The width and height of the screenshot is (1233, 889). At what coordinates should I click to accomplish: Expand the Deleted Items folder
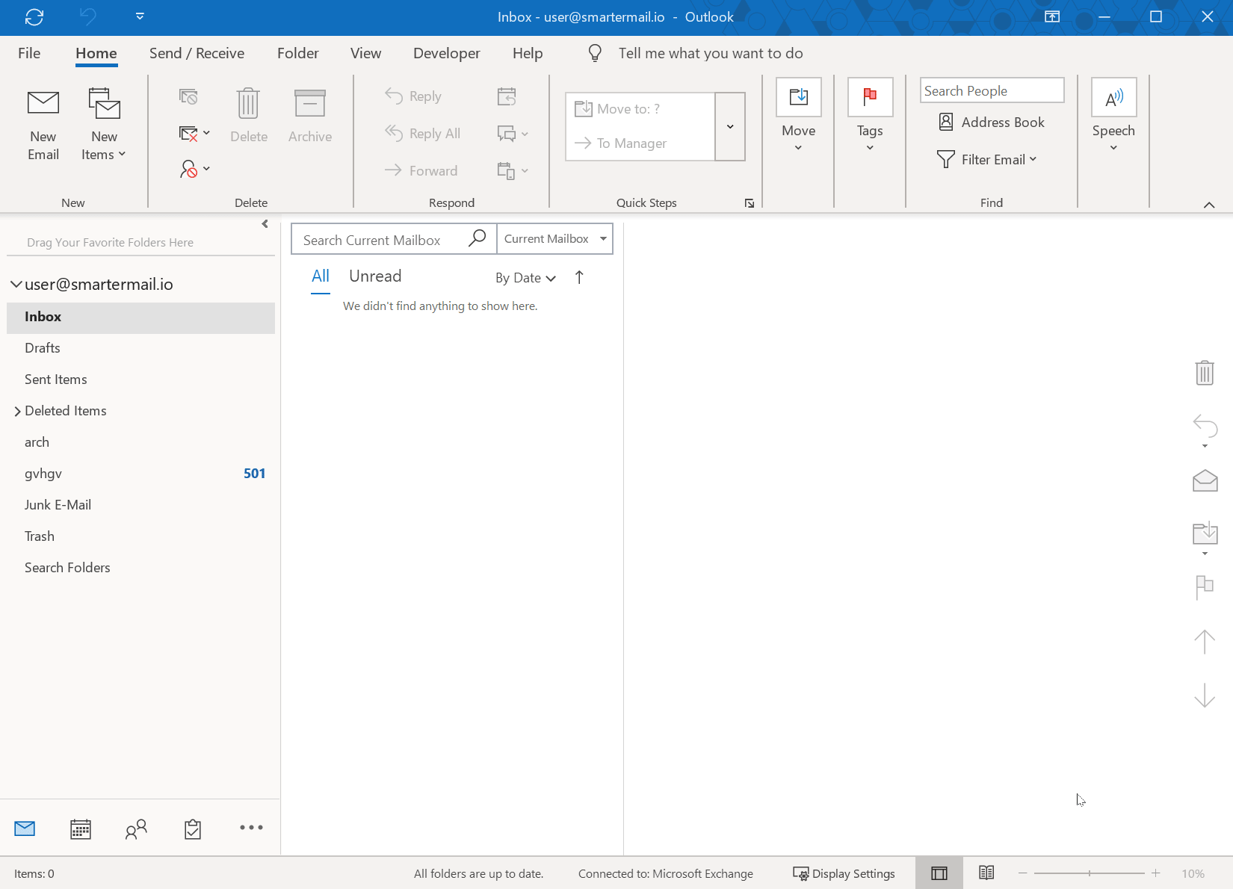click(17, 412)
